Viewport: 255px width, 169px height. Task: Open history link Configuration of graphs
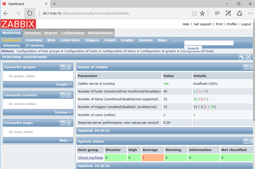pos(158,51)
